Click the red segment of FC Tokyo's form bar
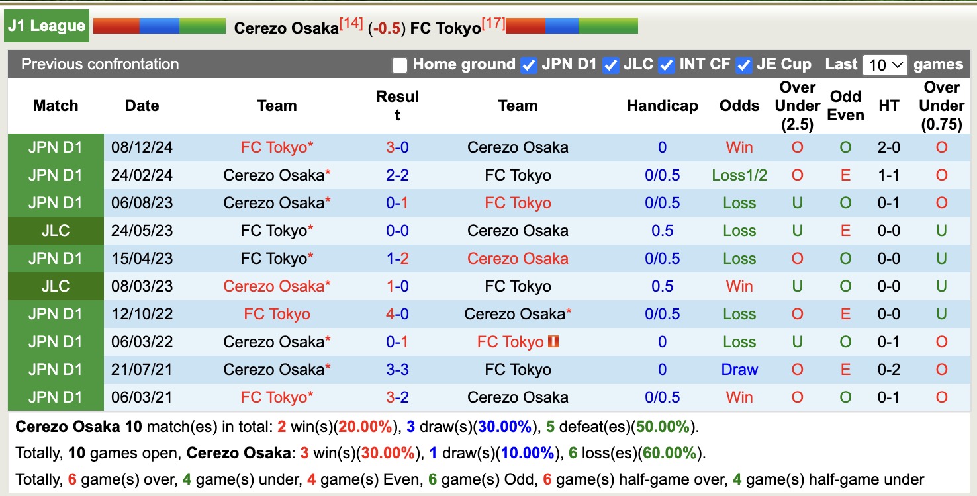The height and width of the screenshot is (496, 977). point(526,26)
